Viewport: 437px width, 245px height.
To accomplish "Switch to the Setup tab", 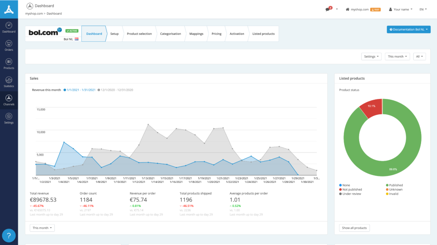I will click(114, 34).
